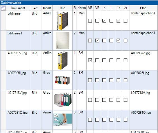This screenshot has height=133, width=158.
Task: Select the open binder group image L017718V.jpg
Action: pyautogui.click(x=62, y=100)
